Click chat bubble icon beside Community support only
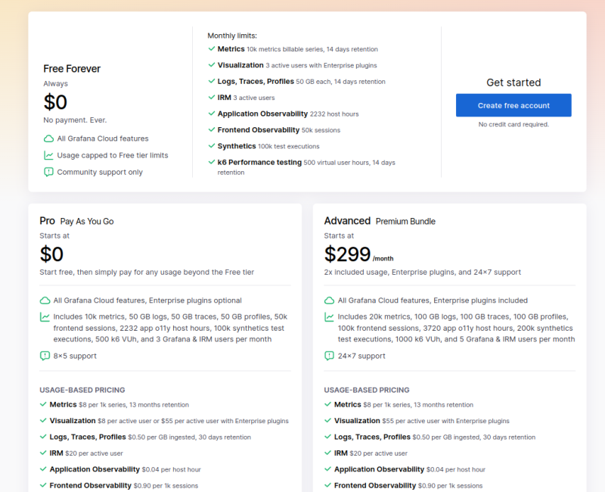605x492 pixels. click(49, 172)
